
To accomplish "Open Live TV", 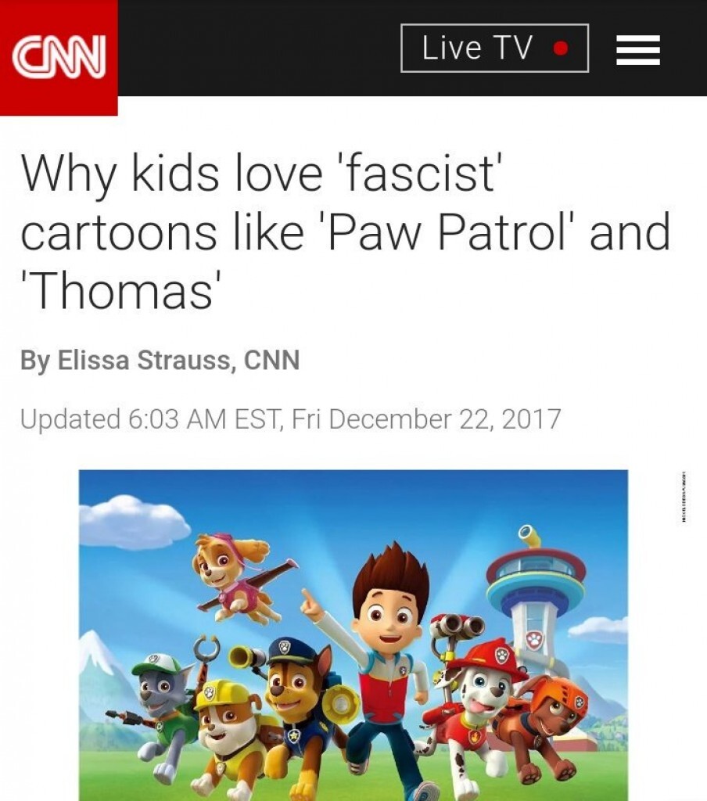I will [x=494, y=48].
